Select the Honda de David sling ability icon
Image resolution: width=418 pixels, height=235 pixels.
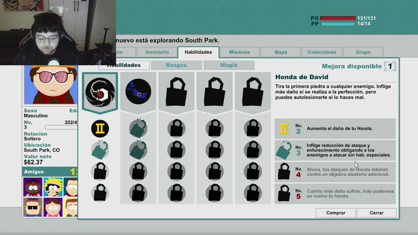tap(100, 92)
